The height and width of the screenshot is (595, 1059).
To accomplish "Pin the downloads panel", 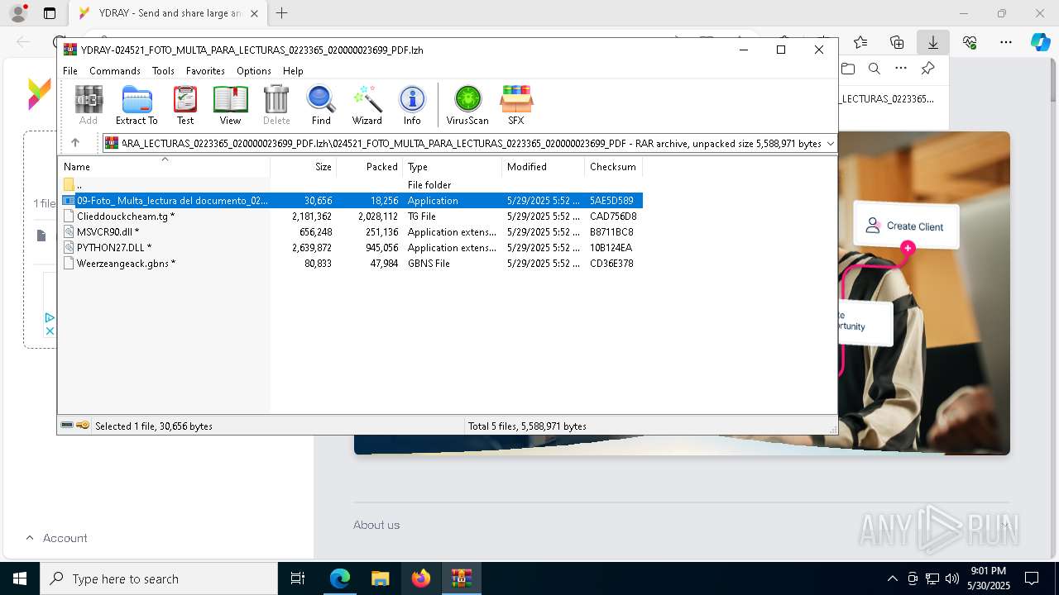I will (927, 69).
